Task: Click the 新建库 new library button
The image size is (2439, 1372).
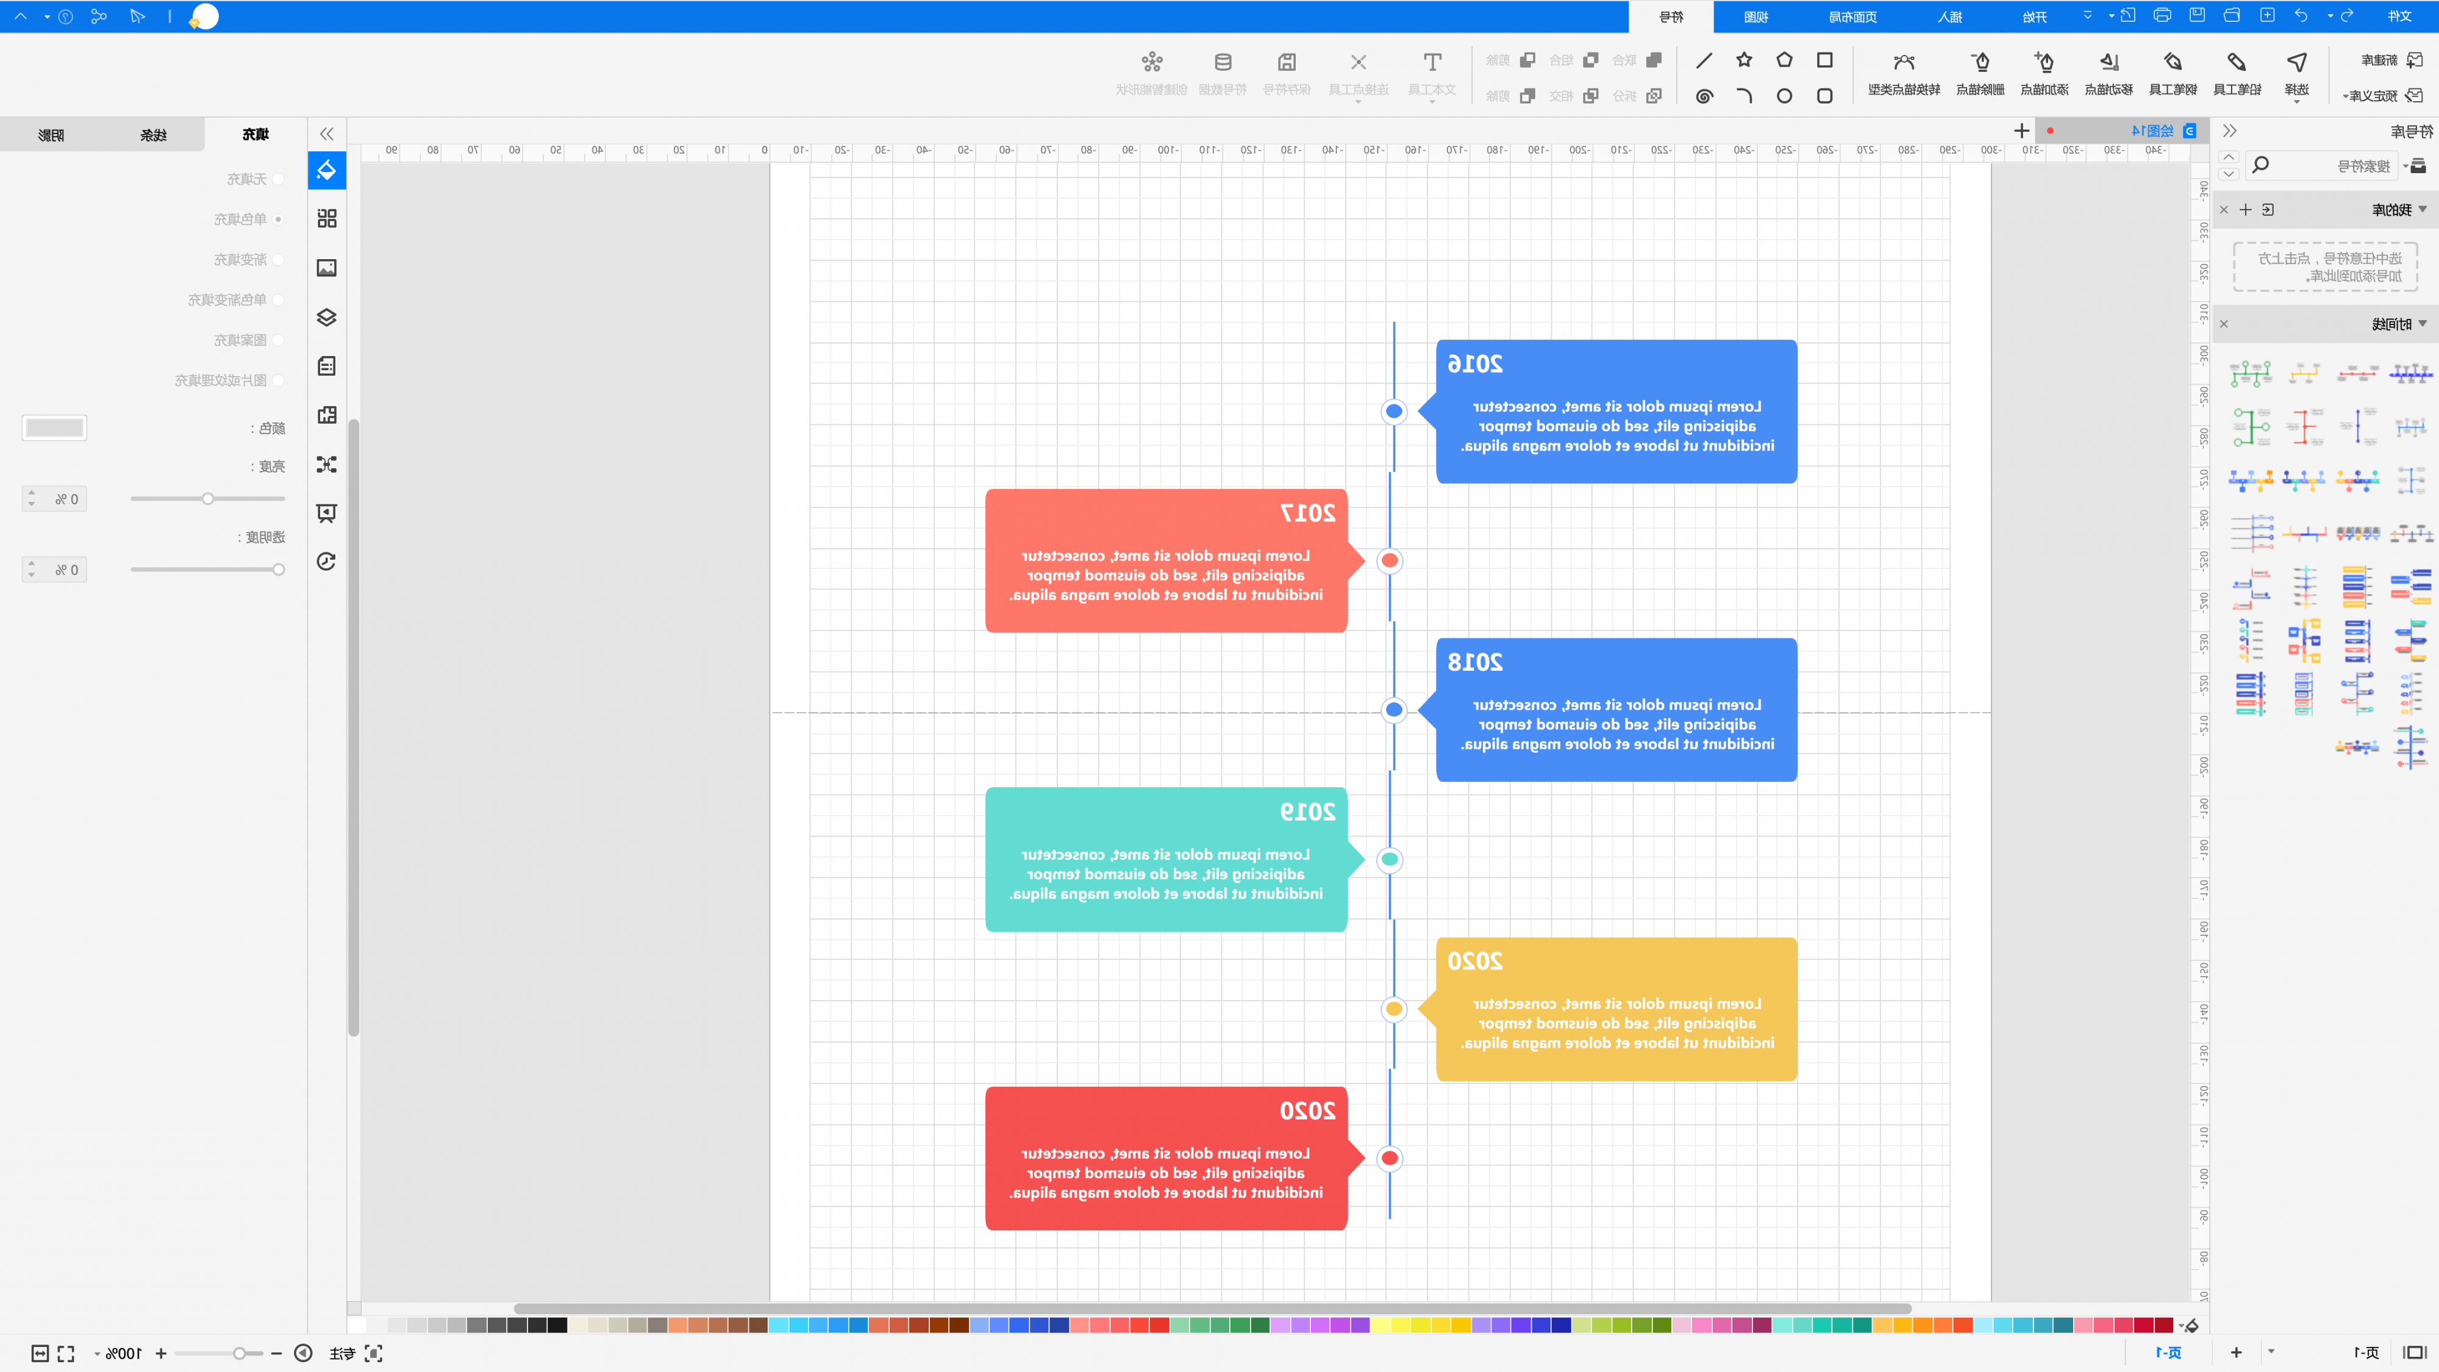Action: [2391, 60]
